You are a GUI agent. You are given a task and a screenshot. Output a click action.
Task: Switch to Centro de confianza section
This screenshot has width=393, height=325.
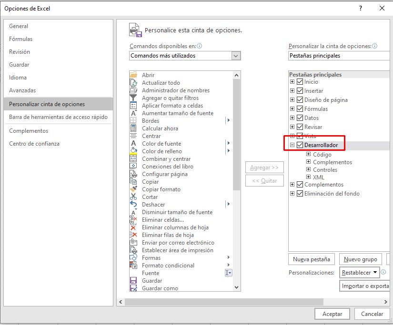click(x=34, y=144)
